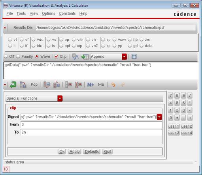Select the vdc radio button
202x175 pixels.
(x=34, y=40)
